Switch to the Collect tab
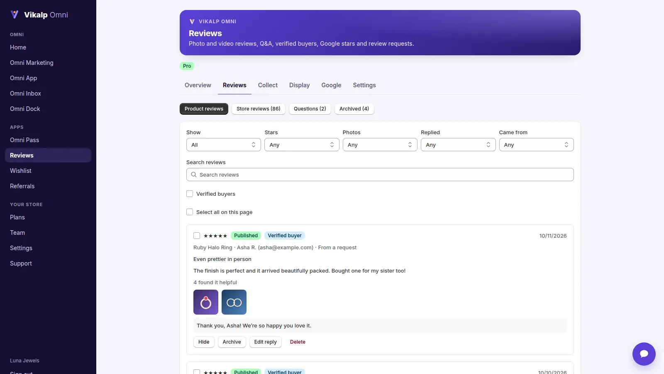Viewport: 664px width, 374px height. (268, 85)
